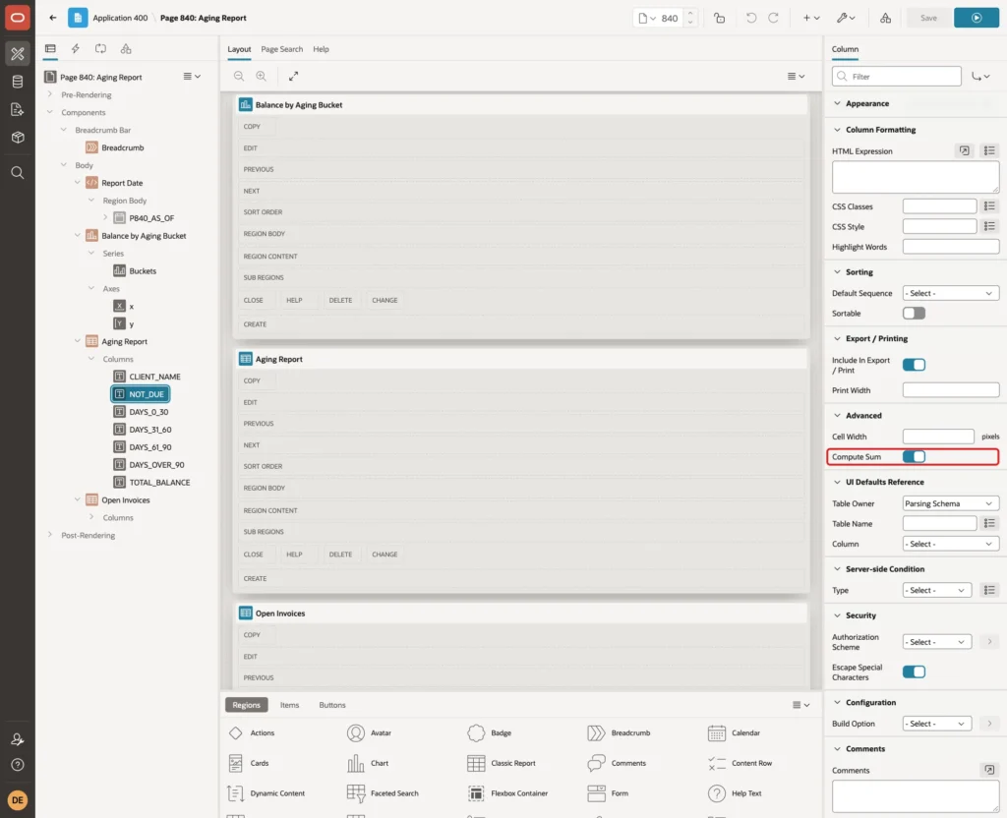Open Shared Components icon in top toolbar

pos(885,18)
